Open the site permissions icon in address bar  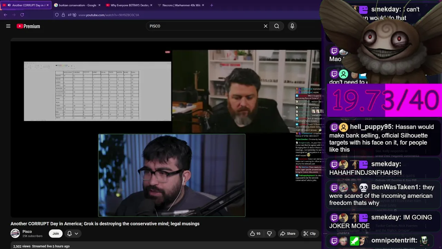coord(69,15)
